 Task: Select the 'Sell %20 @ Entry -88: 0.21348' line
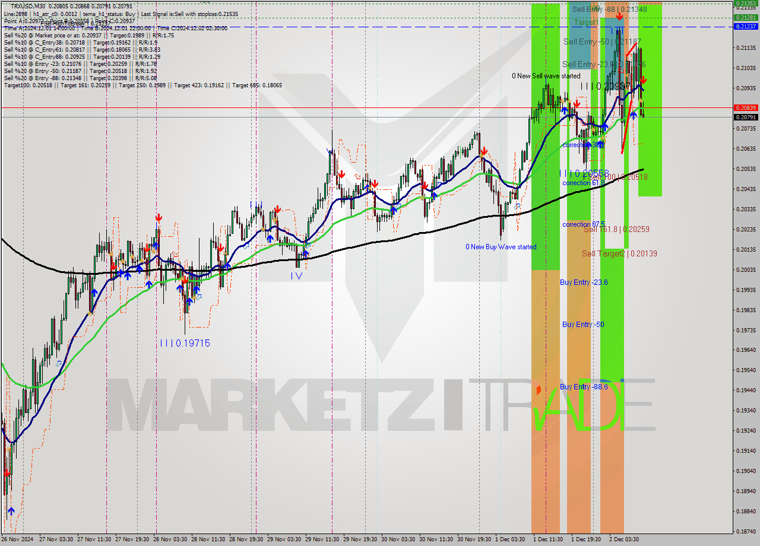[80, 78]
